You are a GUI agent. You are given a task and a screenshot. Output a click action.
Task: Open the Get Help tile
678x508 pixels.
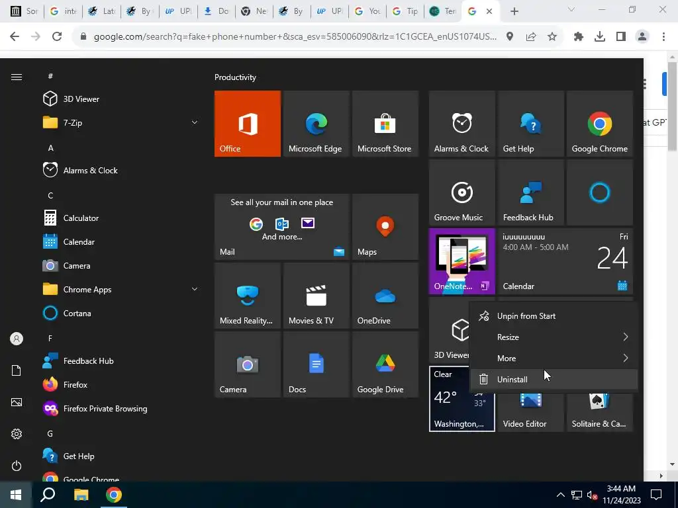530,124
